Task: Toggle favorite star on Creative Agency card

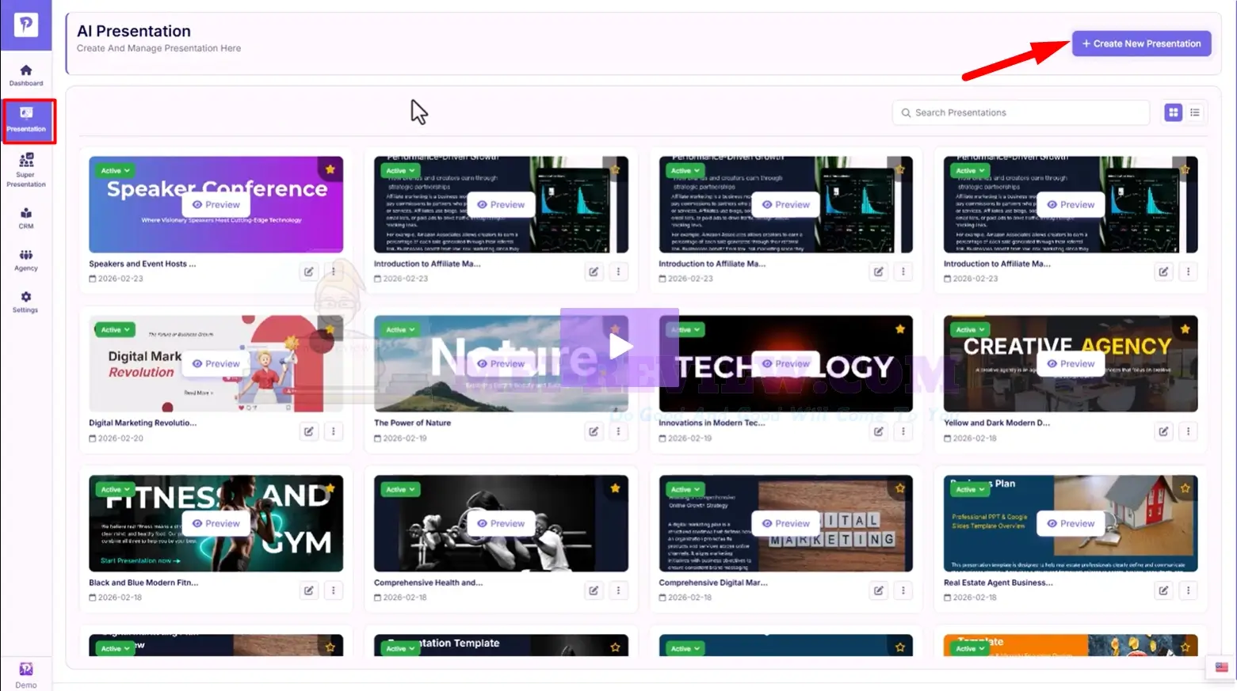Action: pos(1185,328)
